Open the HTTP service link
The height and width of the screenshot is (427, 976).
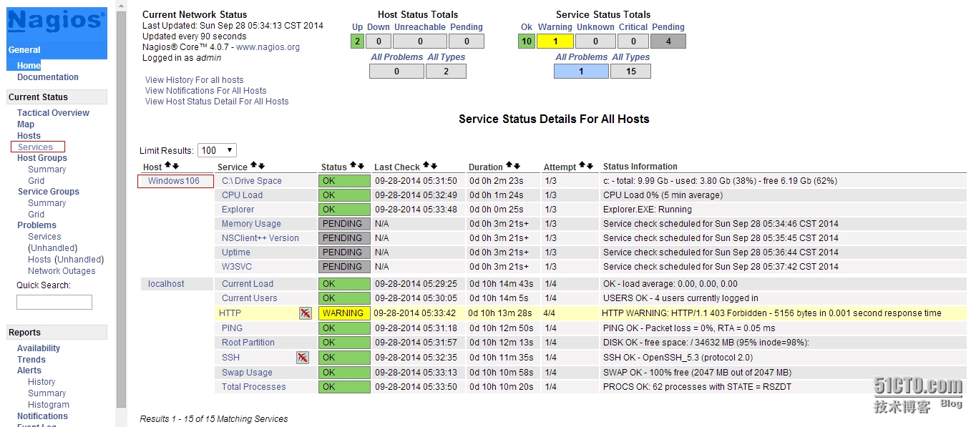[x=230, y=313]
